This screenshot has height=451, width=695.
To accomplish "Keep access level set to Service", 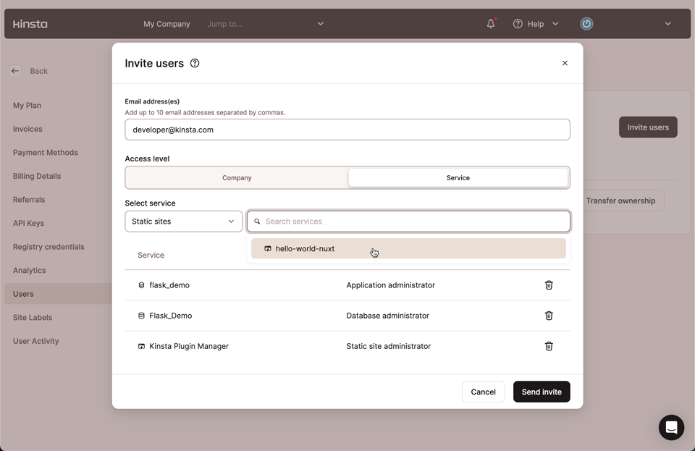I will coord(458,177).
